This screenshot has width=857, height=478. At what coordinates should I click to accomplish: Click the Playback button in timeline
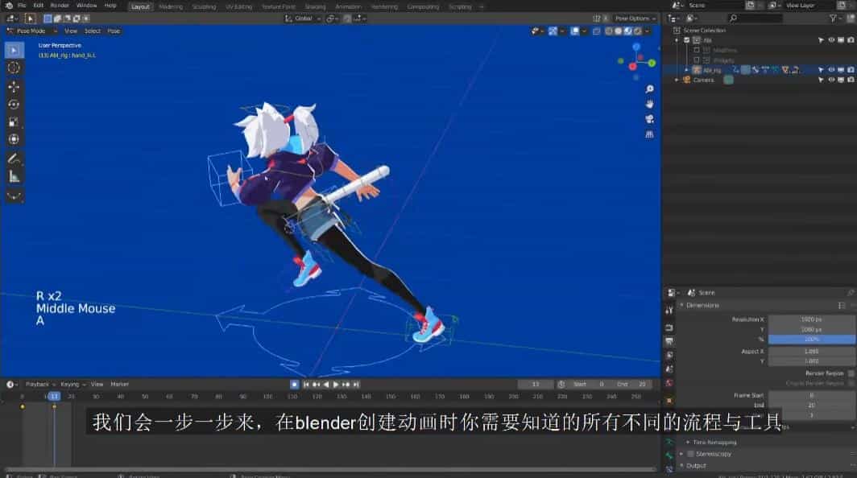pyautogui.click(x=39, y=385)
